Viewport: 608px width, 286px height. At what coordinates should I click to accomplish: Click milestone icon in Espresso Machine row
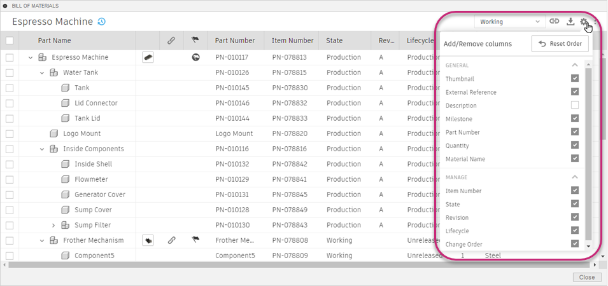(x=196, y=57)
